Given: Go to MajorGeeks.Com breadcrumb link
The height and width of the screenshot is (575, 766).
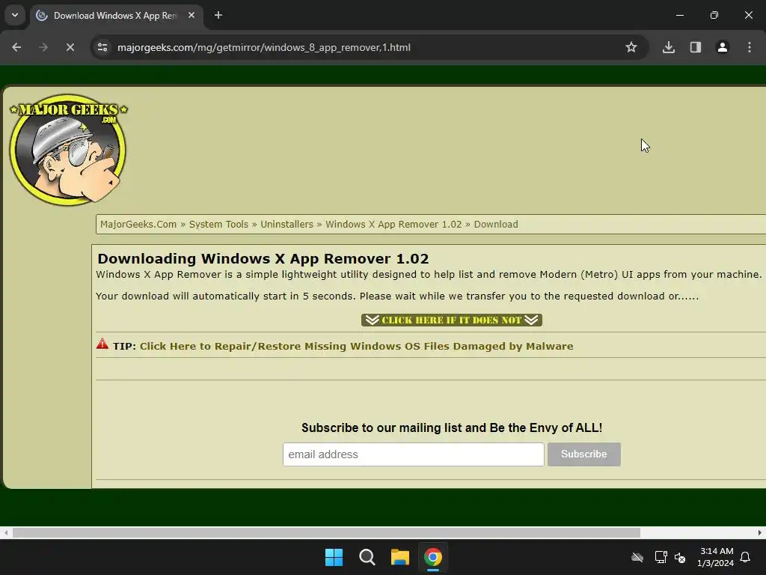Looking at the screenshot, I should [x=138, y=225].
